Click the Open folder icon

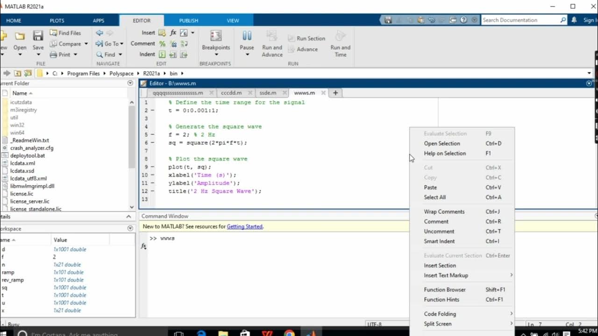(20, 36)
